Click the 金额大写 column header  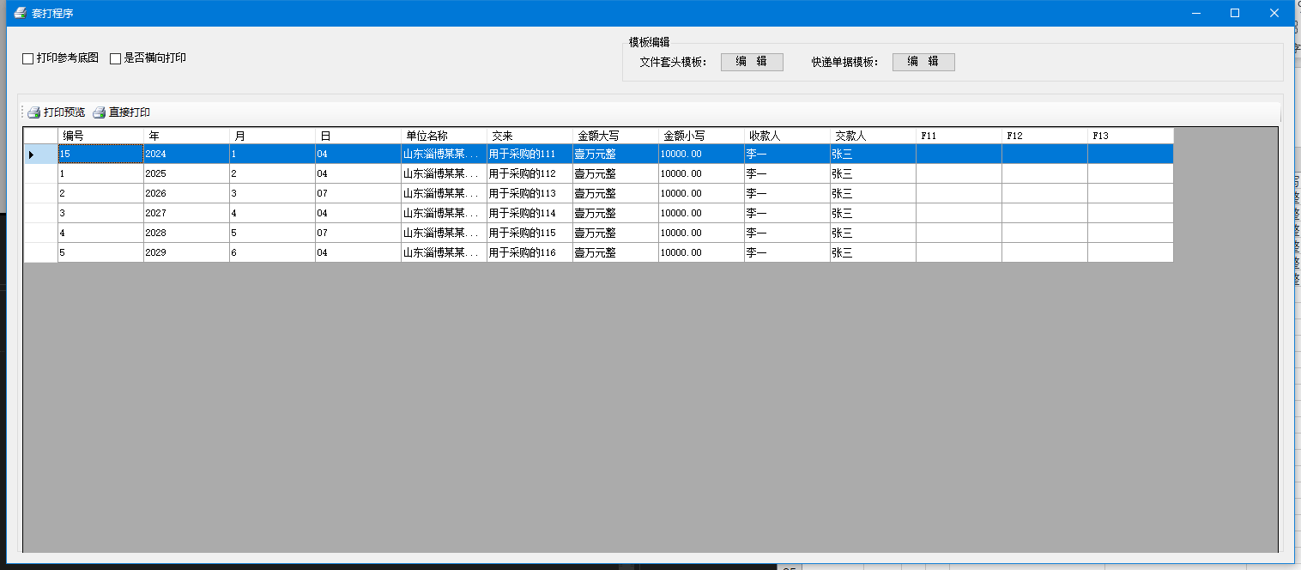coord(615,136)
